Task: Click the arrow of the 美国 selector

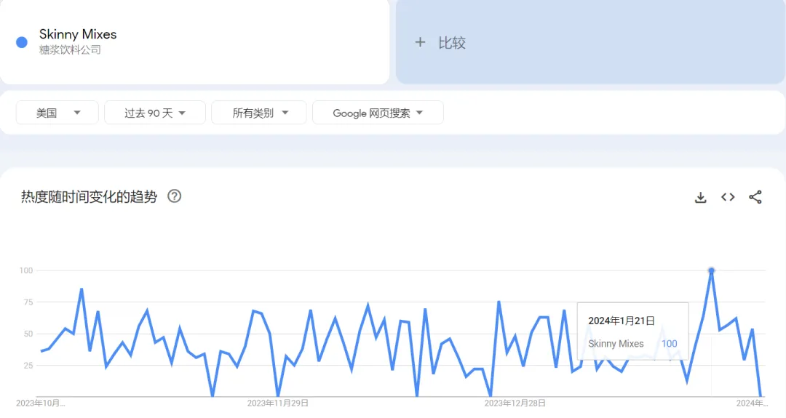Action: pyautogui.click(x=77, y=113)
